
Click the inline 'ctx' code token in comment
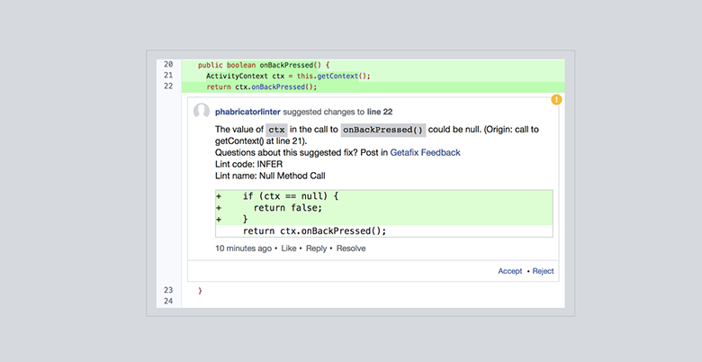point(276,130)
